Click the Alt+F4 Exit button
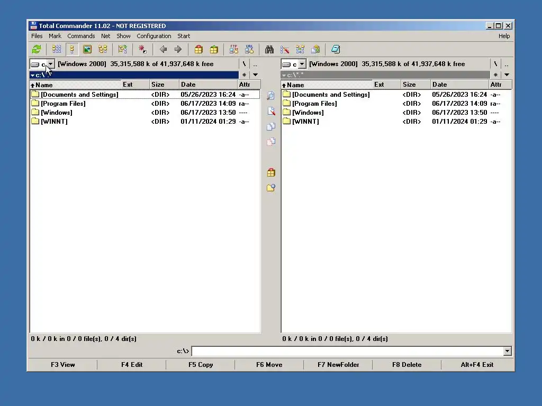This screenshot has height=406, width=542. (x=477, y=365)
